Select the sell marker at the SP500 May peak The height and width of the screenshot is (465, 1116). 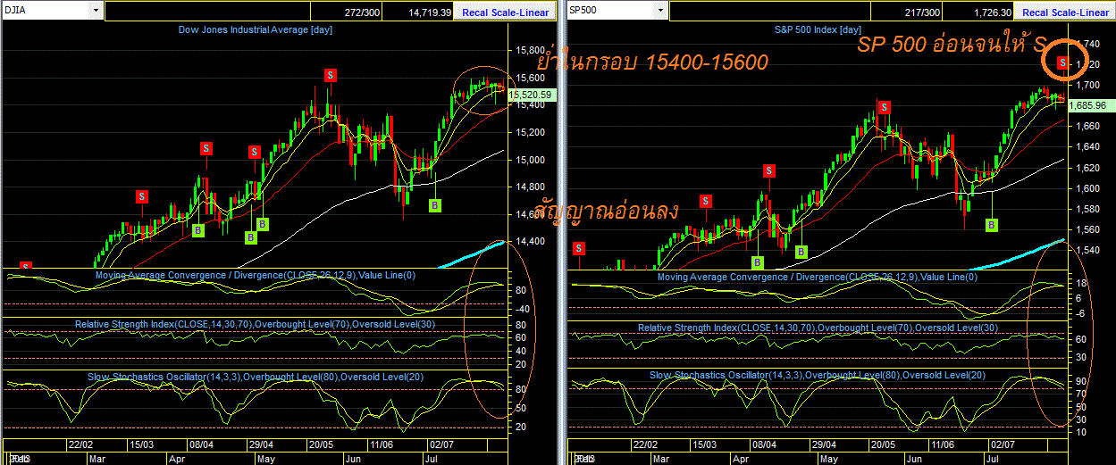click(884, 107)
